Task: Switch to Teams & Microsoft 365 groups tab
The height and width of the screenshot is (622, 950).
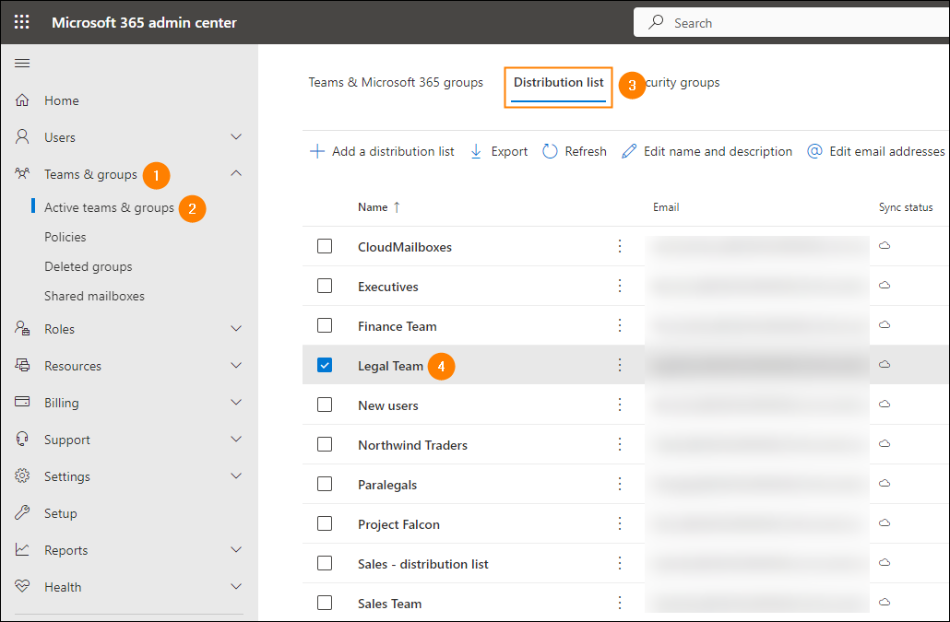Action: coord(396,82)
